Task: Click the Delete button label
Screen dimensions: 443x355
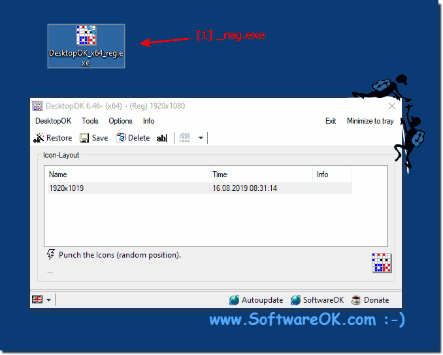Action: coord(139,138)
